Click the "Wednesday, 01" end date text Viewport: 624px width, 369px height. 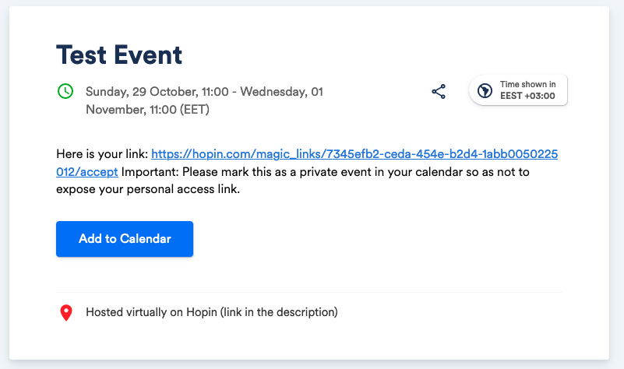(x=281, y=91)
